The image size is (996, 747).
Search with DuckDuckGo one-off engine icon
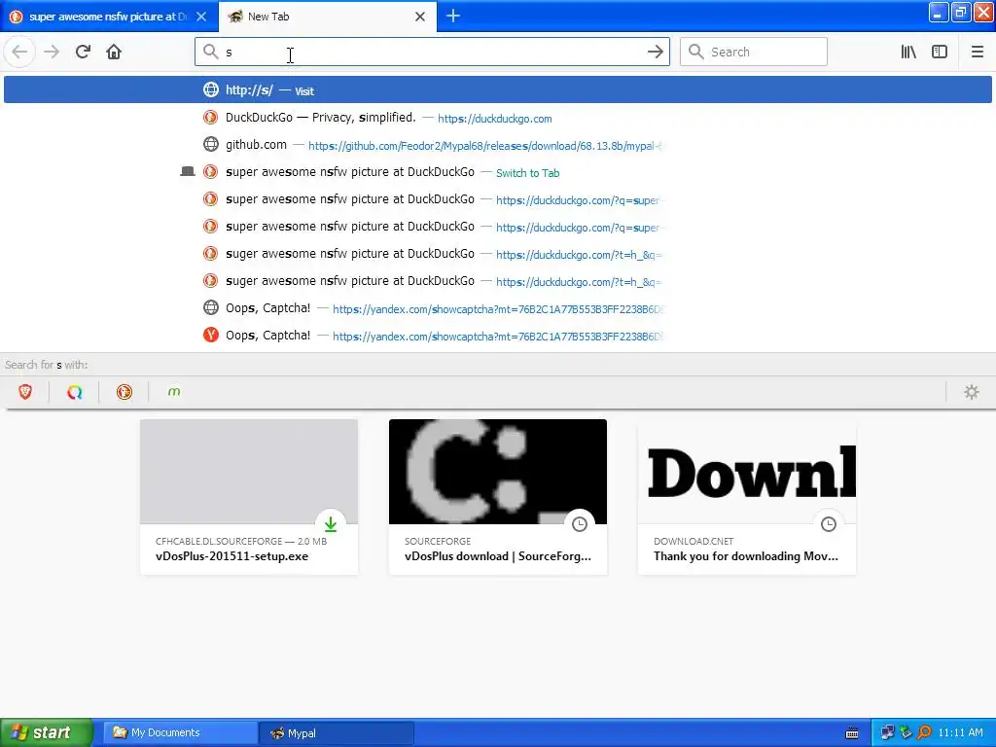click(124, 392)
